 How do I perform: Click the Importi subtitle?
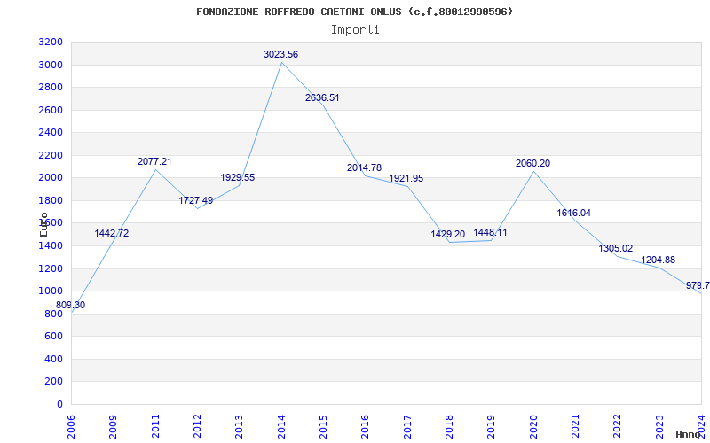click(x=355, y=30)
